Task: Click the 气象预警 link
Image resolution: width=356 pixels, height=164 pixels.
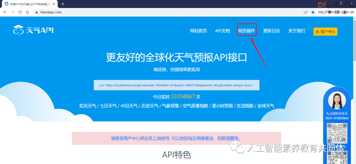Action: click(170, 106)
